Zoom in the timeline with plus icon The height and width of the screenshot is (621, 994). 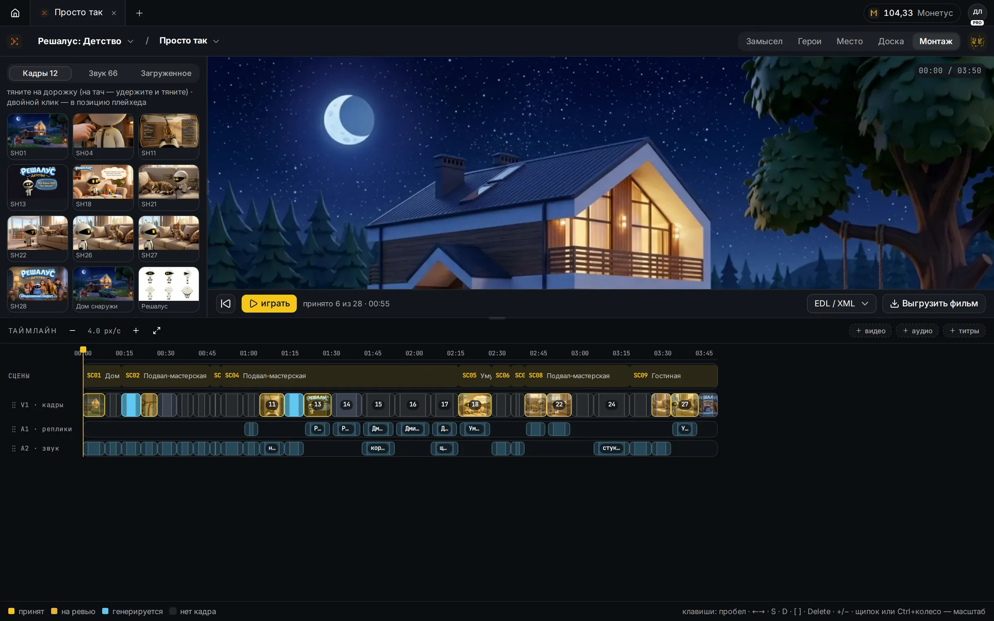point(136,330)
